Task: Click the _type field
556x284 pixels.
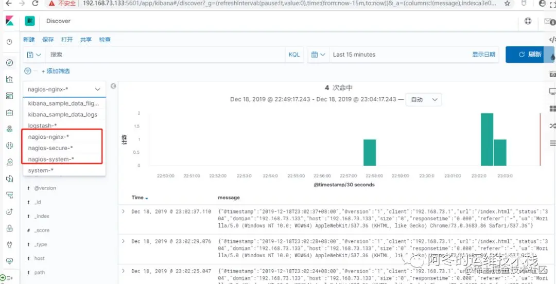Action: pos(41,245)
